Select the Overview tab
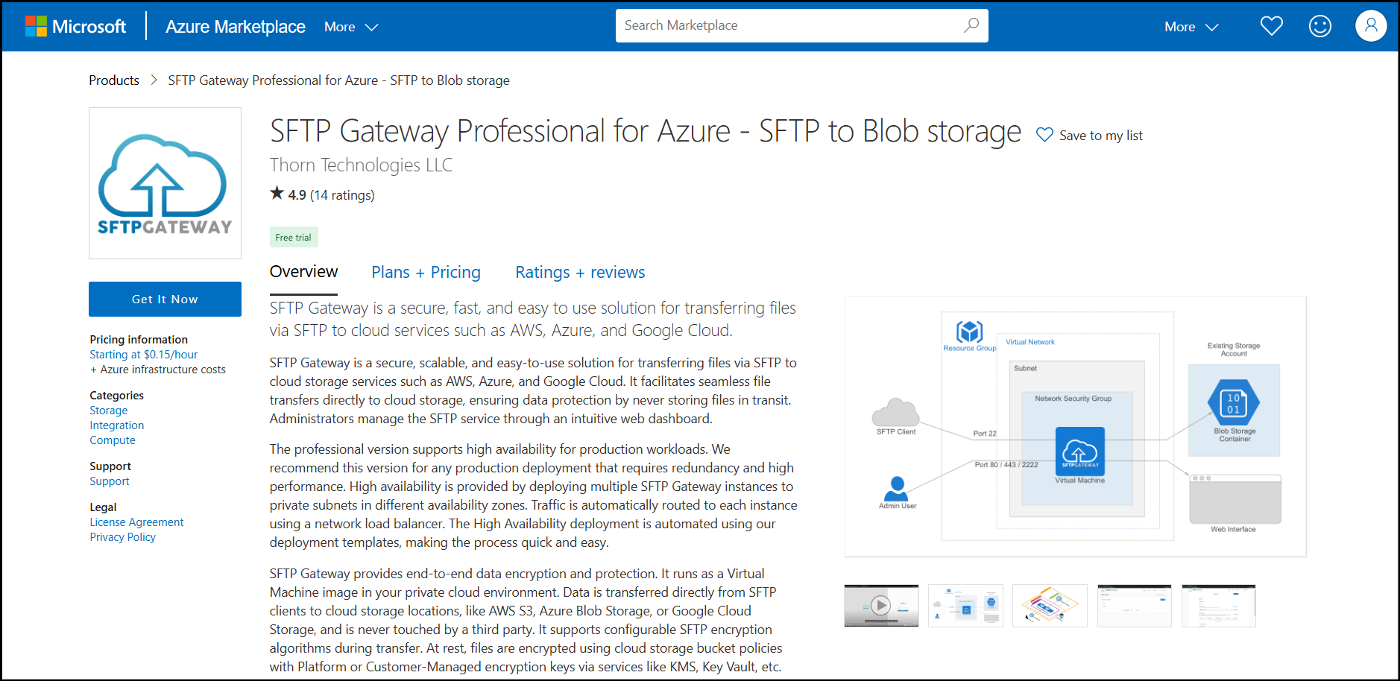The width and height of the screenshot is (1400, 681). [x=303, y=272]
